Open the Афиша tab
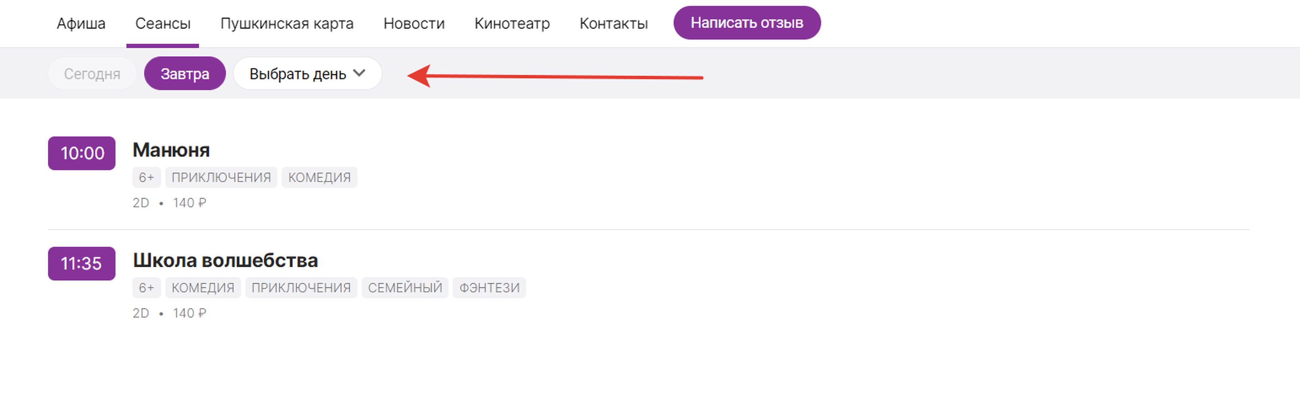 click(81, 23)
